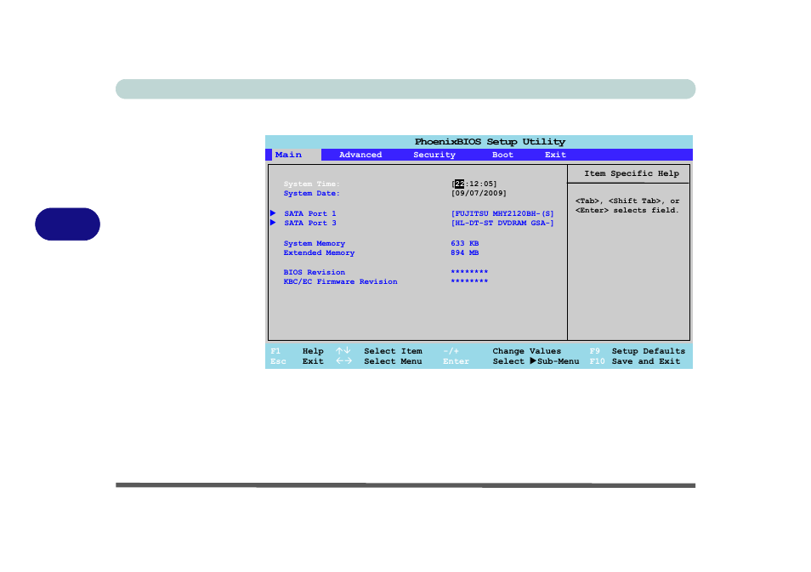The width and height of the screenshot is (811, 572).
Task: Click the System Memory label
Action: (x=314, y=244)
